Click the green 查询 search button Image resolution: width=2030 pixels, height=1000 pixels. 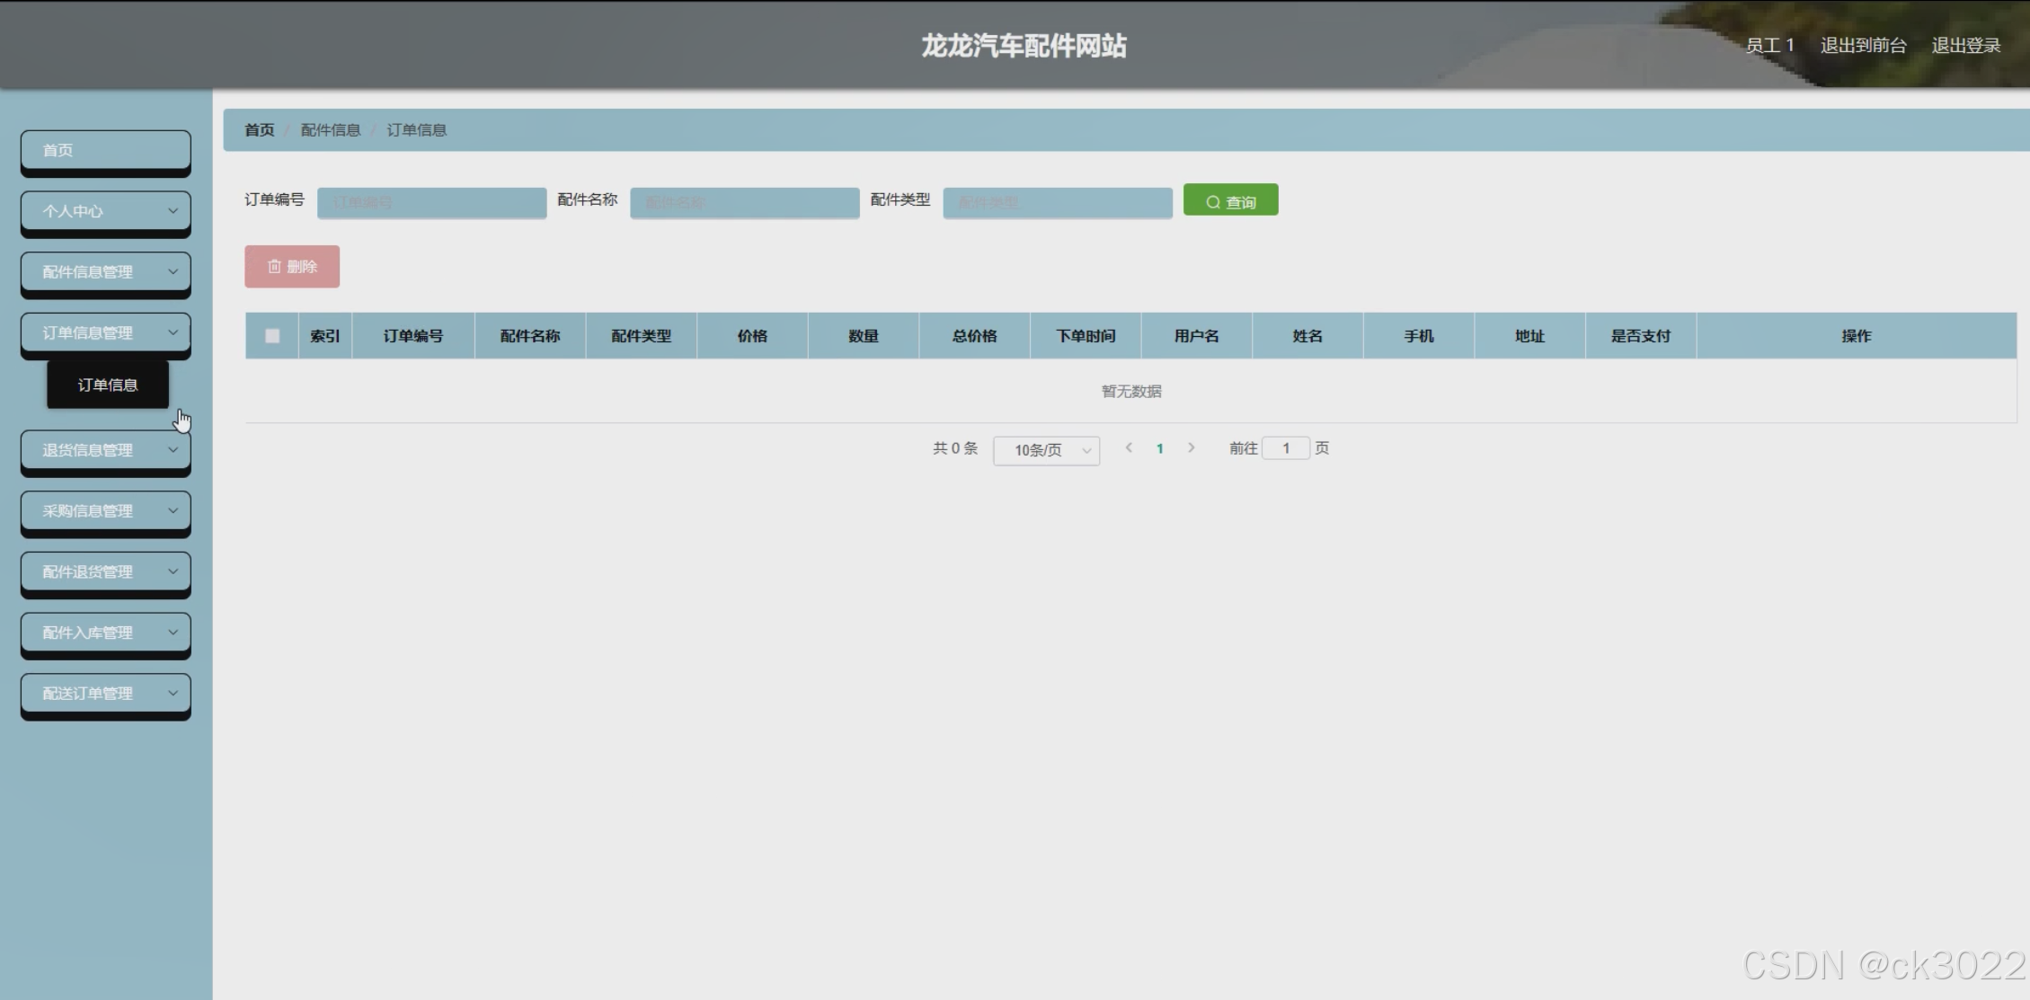(x=1229, y=200)
